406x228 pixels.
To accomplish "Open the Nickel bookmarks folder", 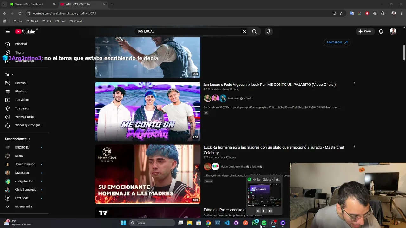I will (x=32, y=21).
